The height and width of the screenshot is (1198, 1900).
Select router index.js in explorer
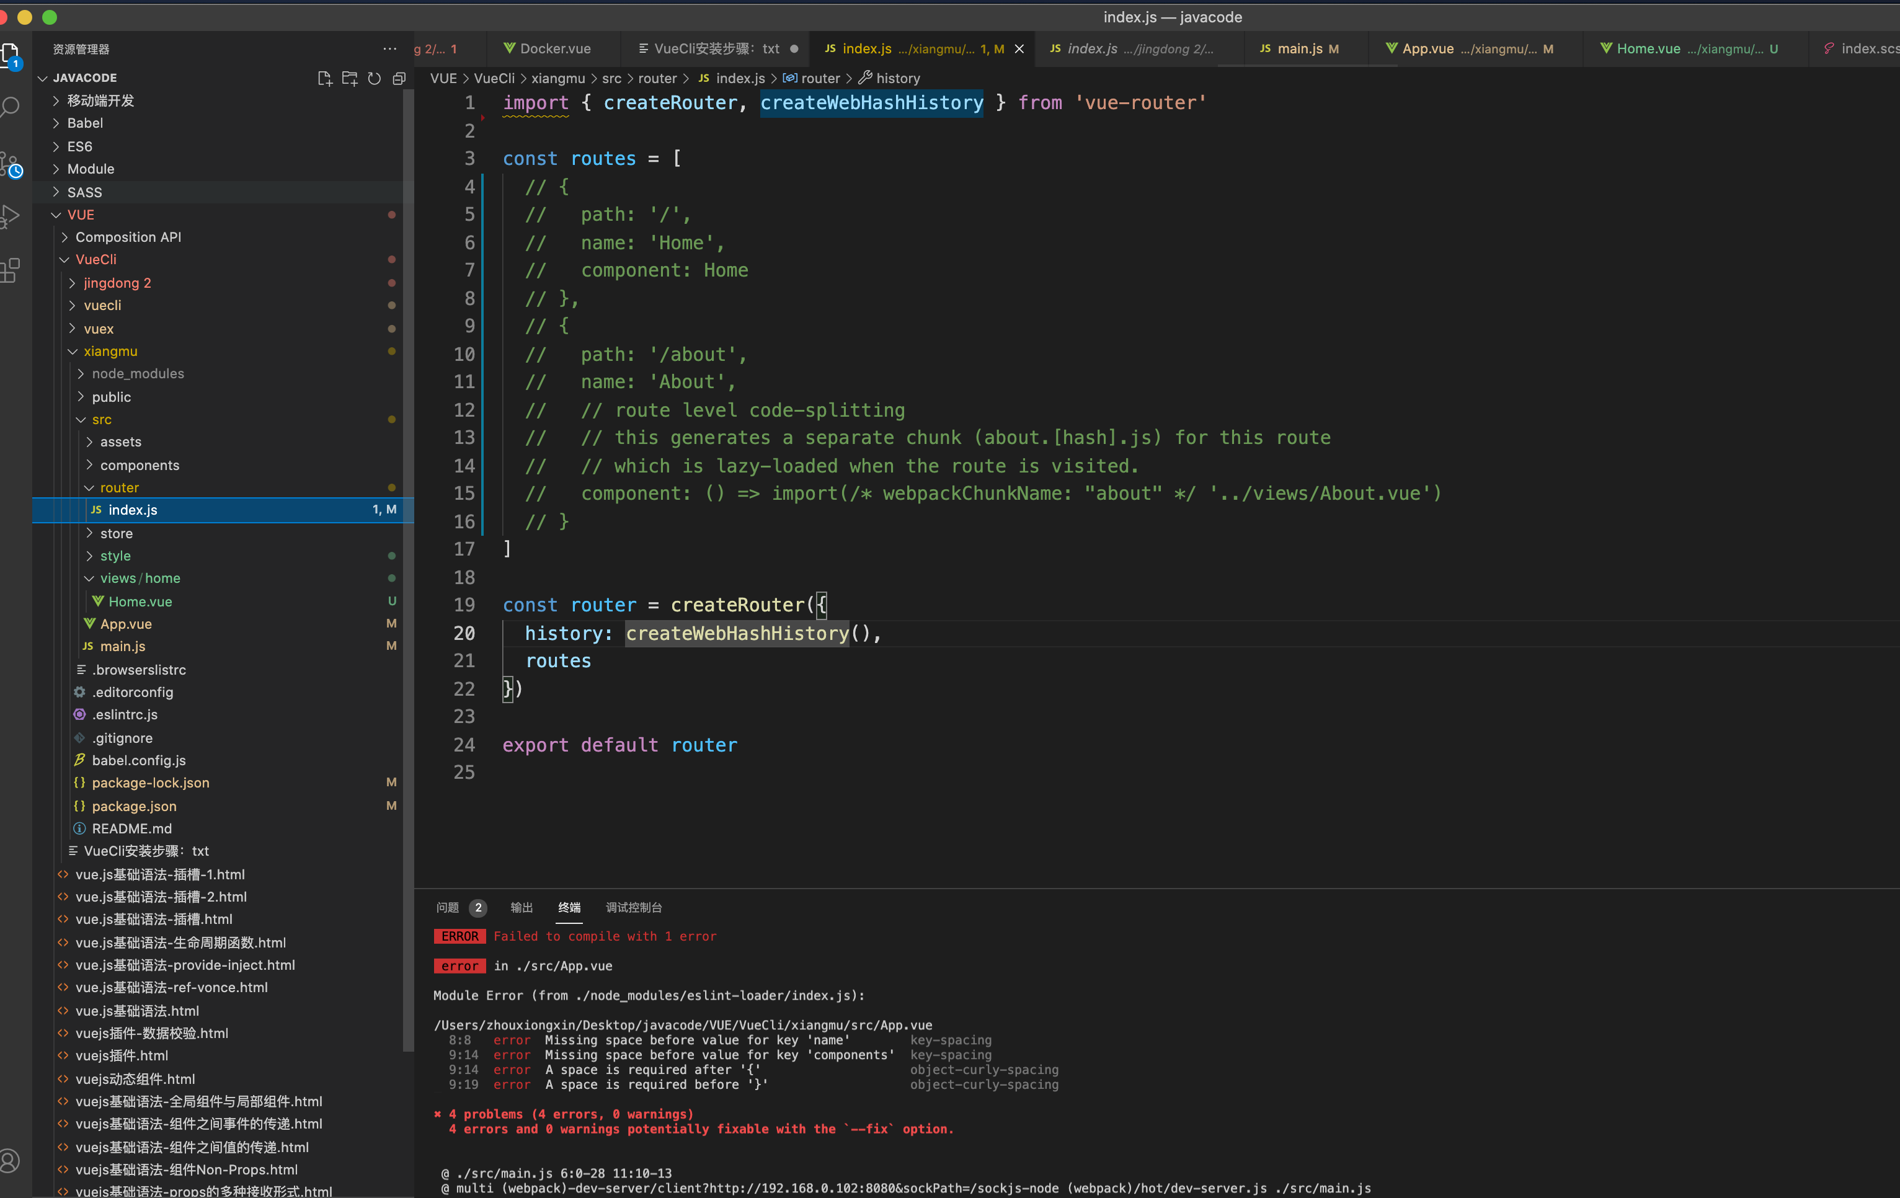pos(223,510)
